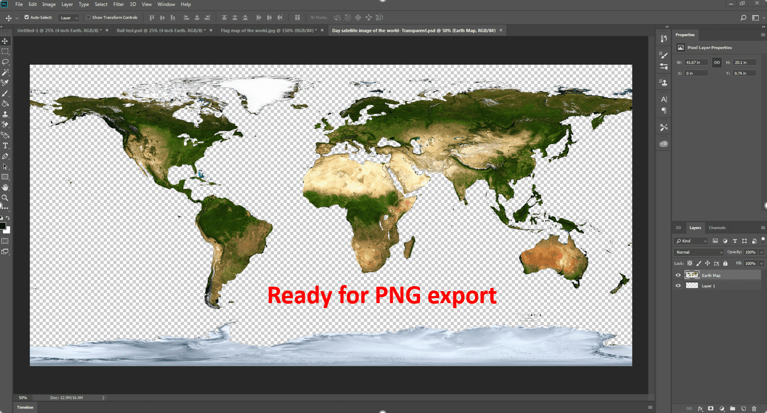Select the Eraser tool
Screen dimensions: 767x413
click(5, 125)
